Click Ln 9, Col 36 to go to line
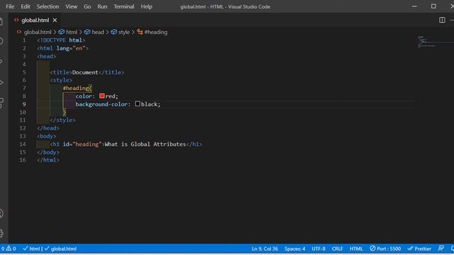The width and height of the screenshot is (454, 255). pos(265,249)
